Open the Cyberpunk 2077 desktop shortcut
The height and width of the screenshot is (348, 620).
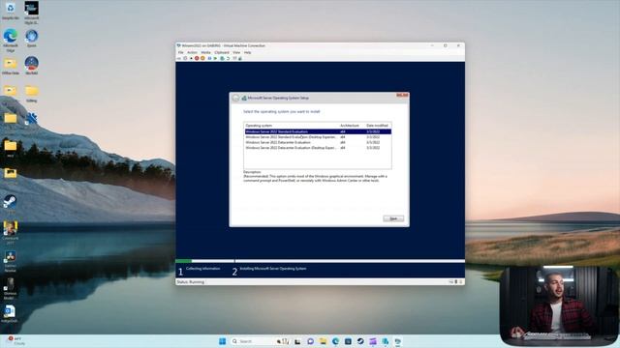[11, 233]
